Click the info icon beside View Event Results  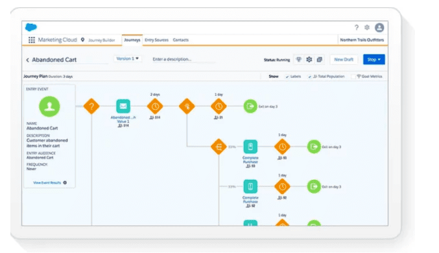point(65,182)
